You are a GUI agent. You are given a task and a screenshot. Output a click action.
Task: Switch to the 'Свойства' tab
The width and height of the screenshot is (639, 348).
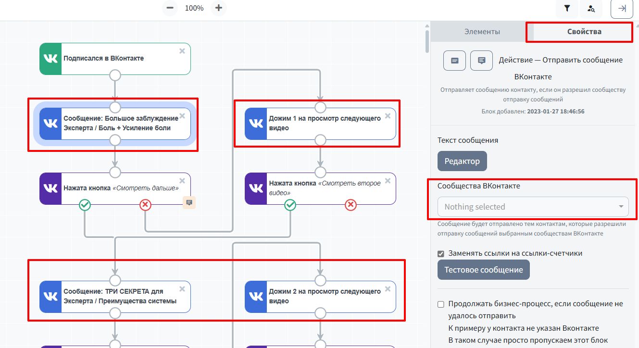pyautogui.click(x=584, y=32)
